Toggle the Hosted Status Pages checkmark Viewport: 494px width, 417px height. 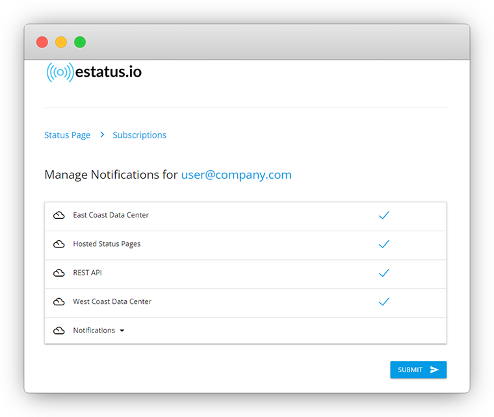383,244
